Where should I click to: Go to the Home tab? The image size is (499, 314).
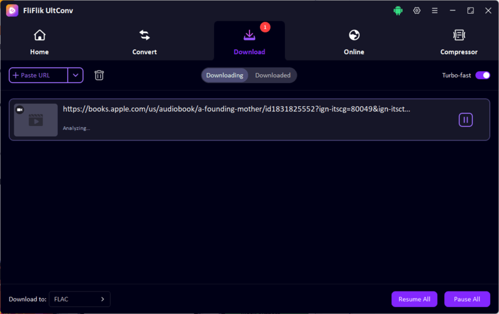pos(39,42)
